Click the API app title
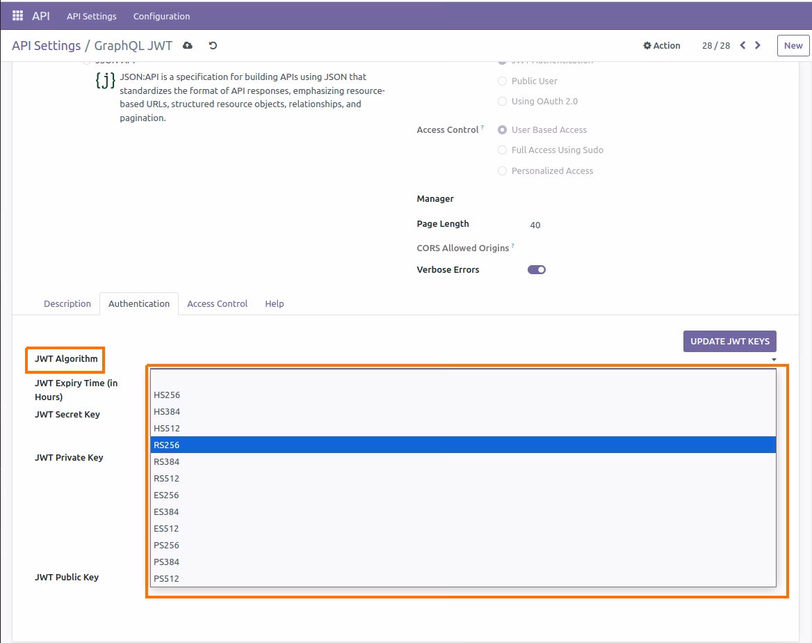812x643 pixels. pyautogui.click(x=41, y=15)
